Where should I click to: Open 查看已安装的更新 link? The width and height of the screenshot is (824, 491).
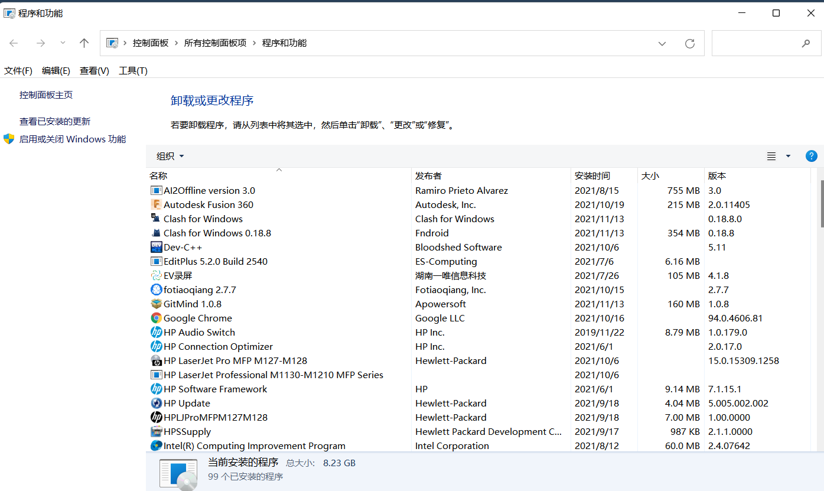coord(55,121)
